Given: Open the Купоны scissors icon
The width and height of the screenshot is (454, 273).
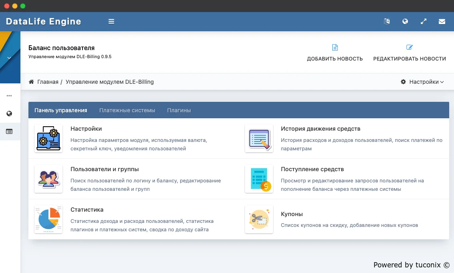Looking at the screenshot, I should tap(259, 219).
